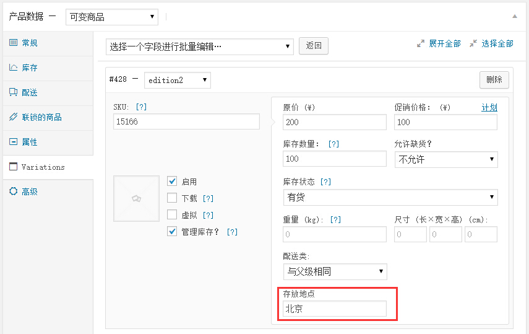Click help icon beside 库存状态
This screenshot has width=529, height=334.
[325, 182]
